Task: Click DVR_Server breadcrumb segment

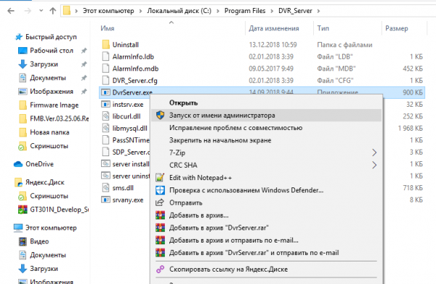Action: 295,11
